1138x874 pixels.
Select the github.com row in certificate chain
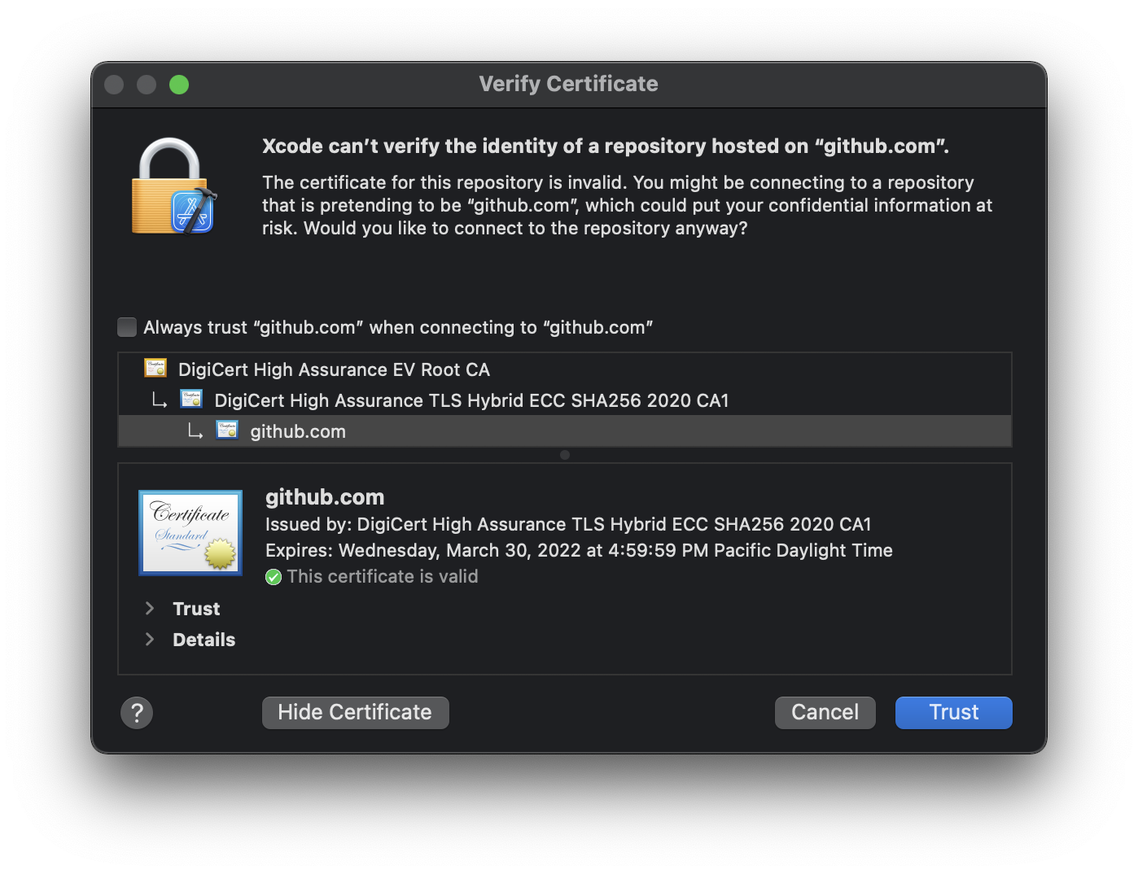coord(298,431)
